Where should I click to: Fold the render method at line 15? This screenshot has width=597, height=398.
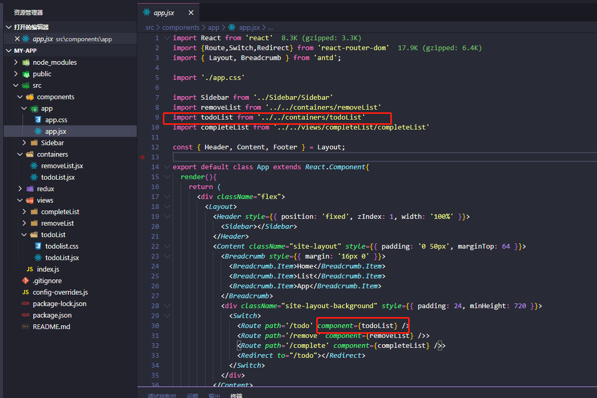pos(167,177)
